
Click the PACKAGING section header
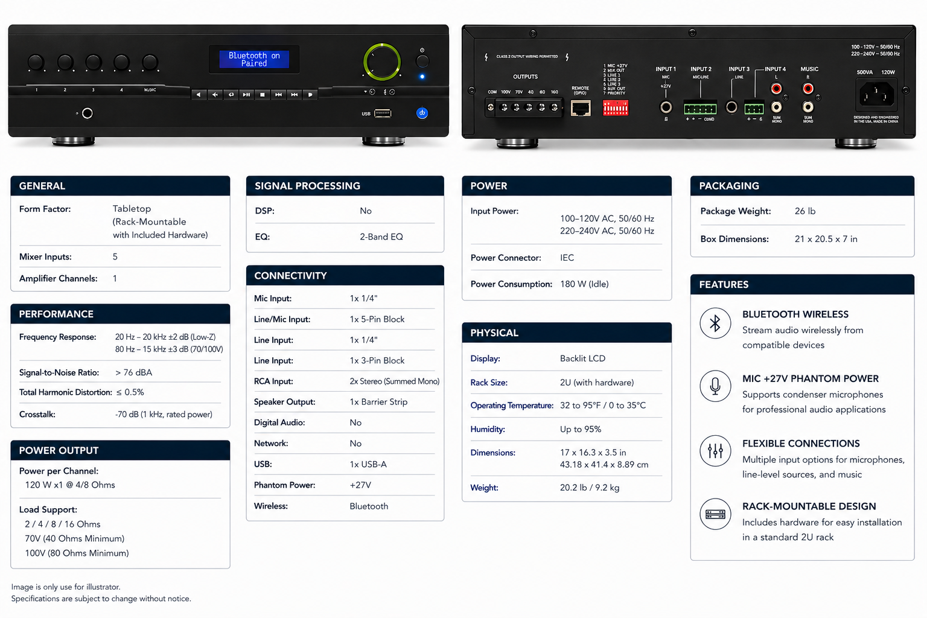pos(803,186)
